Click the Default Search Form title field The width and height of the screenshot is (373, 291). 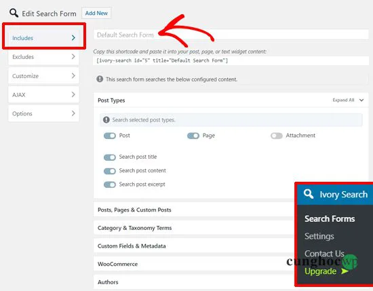(x=231, y=35)
